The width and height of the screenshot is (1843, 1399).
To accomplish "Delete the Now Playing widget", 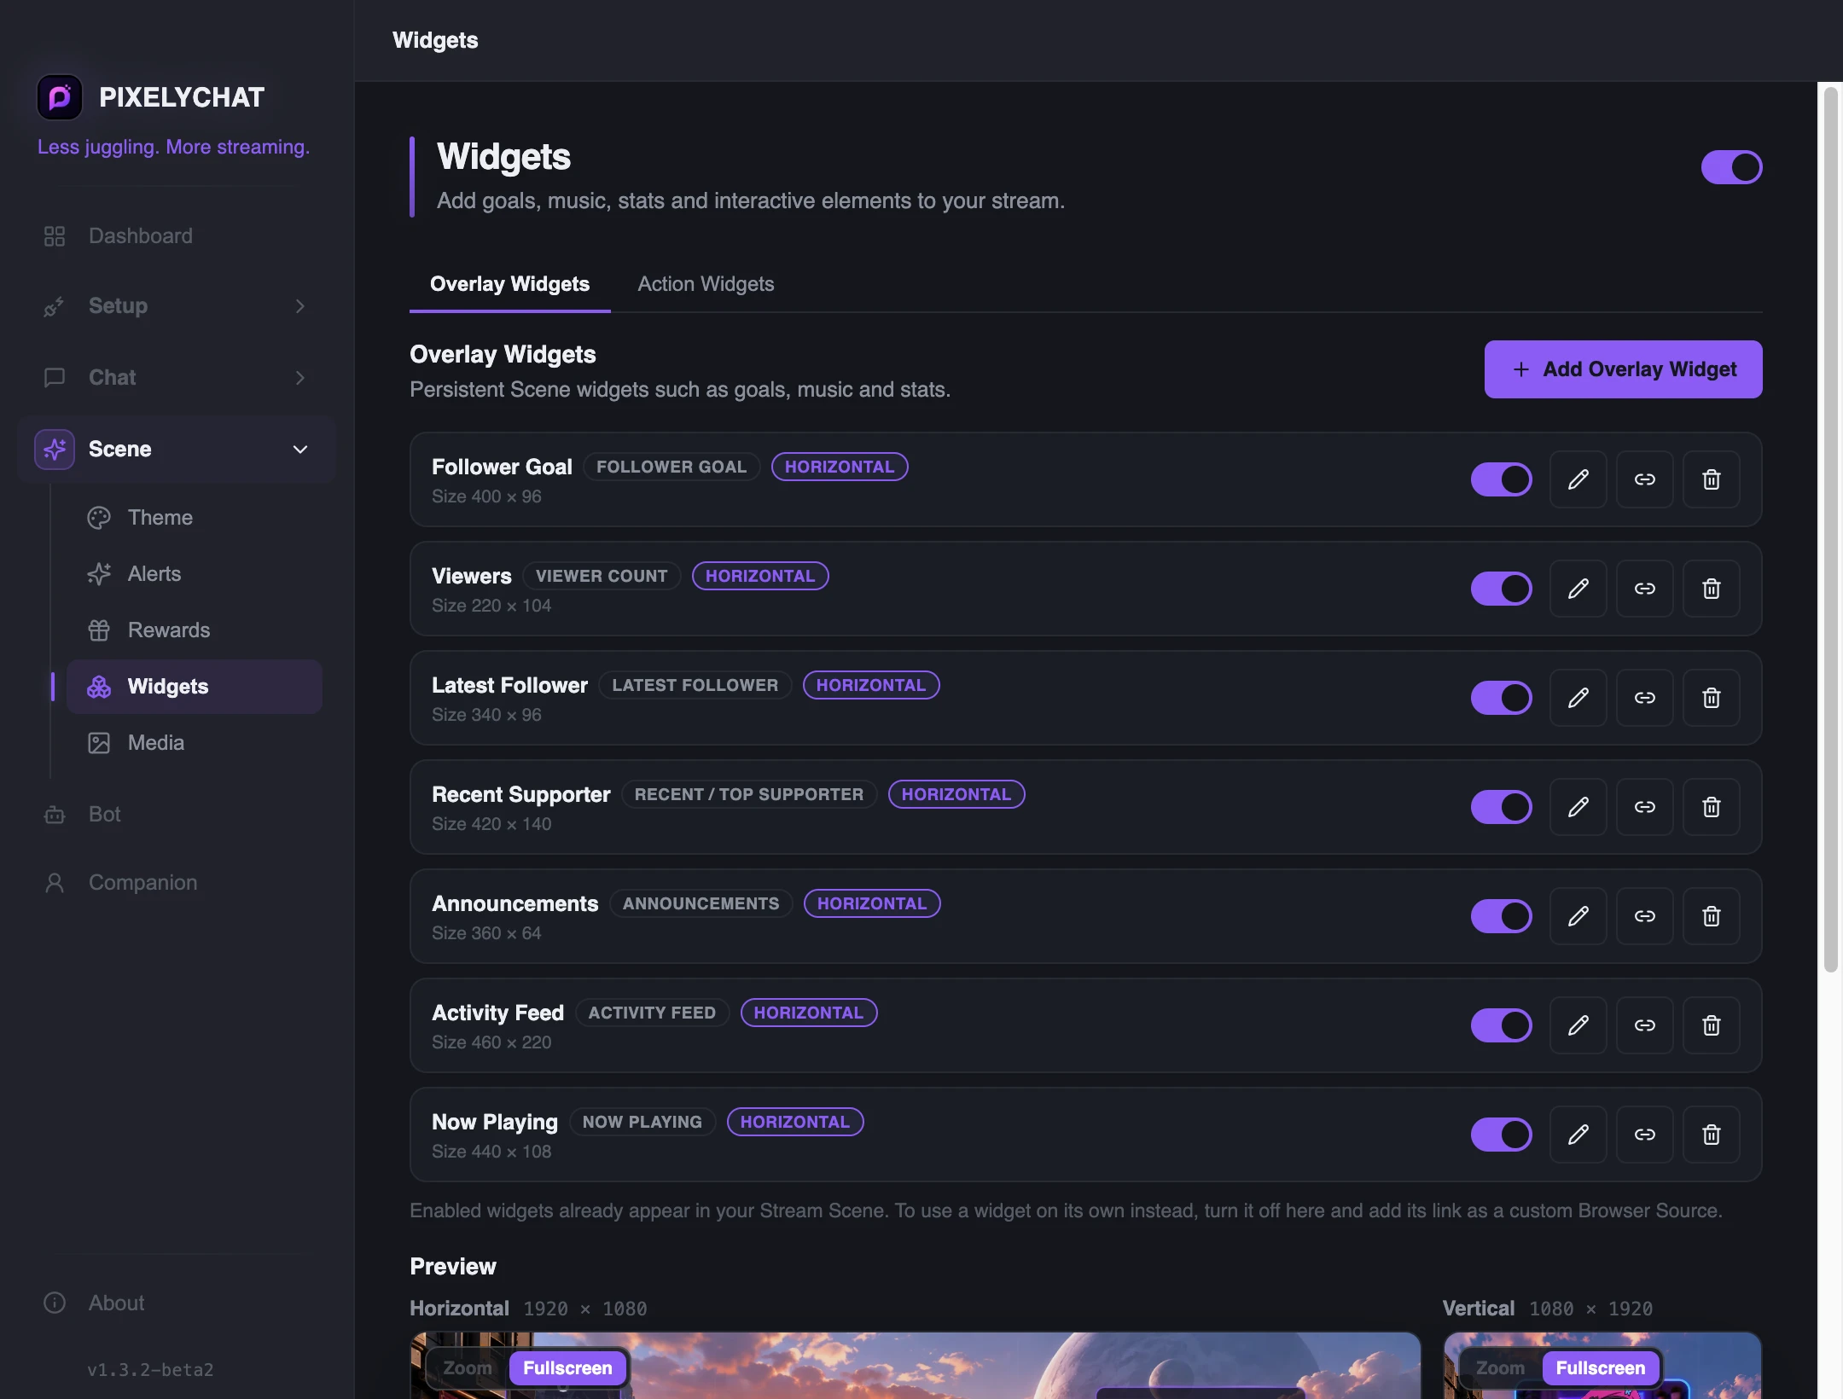I will (1711, 1135).
